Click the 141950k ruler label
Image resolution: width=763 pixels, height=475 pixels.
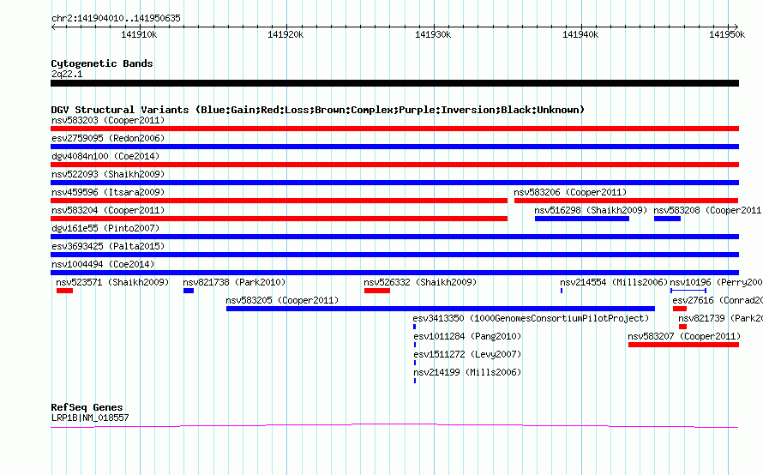point(727,34)
